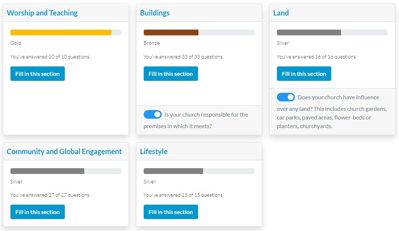Open the Worship and Teaching heading link

[42, 13]
